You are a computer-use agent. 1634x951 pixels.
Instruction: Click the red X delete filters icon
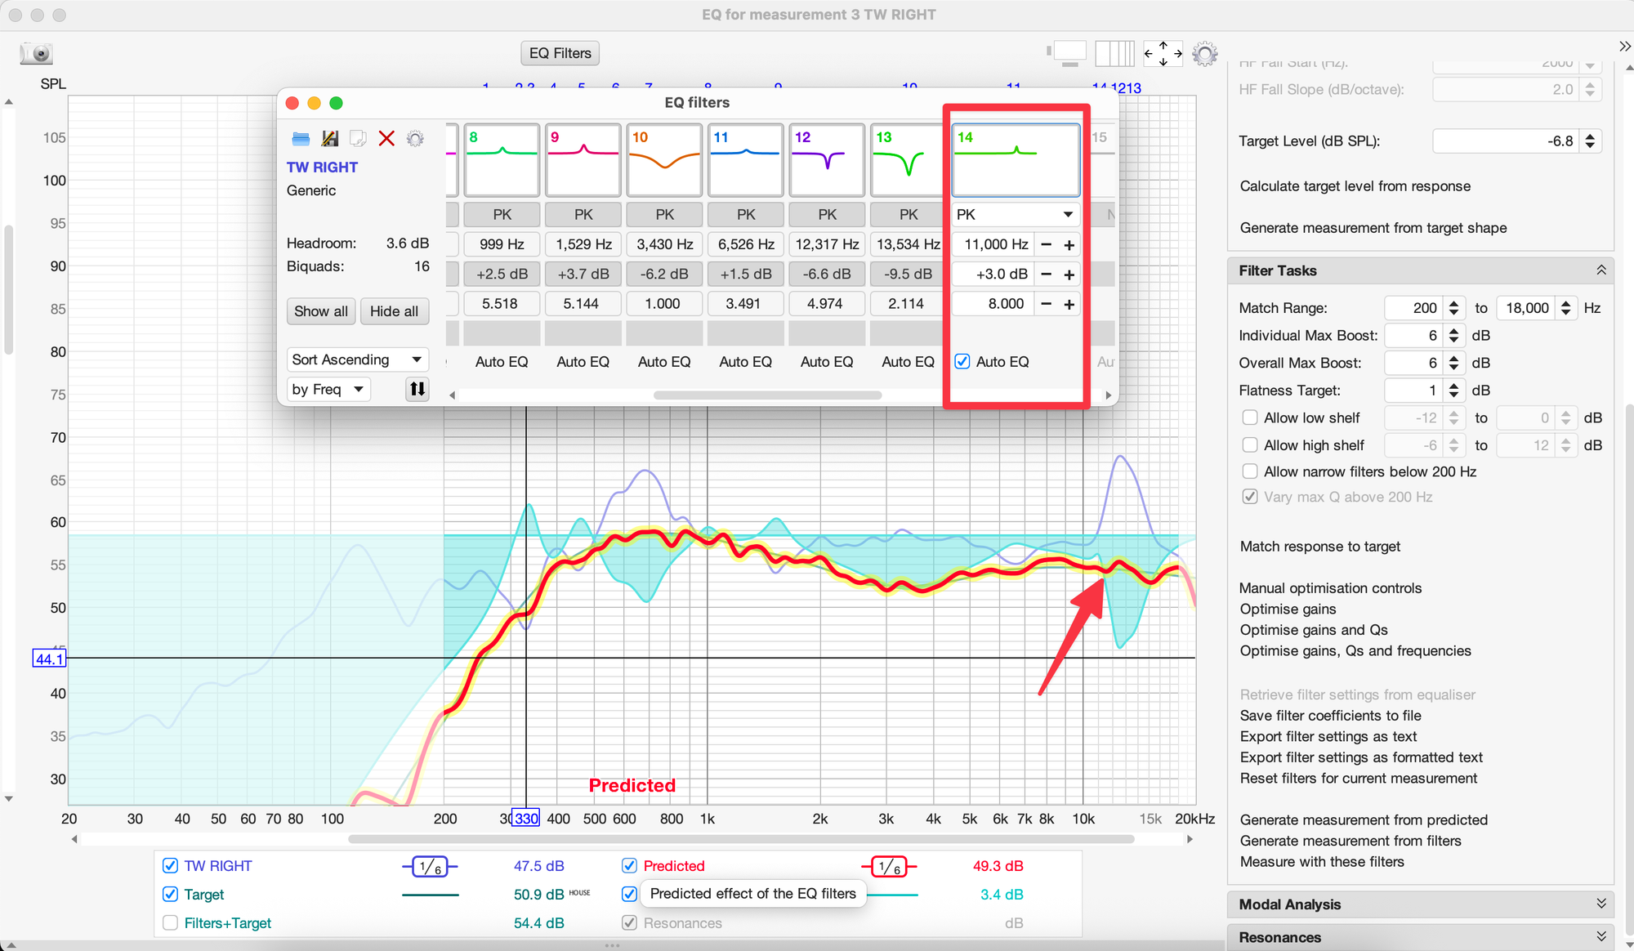pyautogui.click(x=386, y=139)
